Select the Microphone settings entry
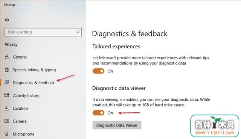 (x=23, y=134)
